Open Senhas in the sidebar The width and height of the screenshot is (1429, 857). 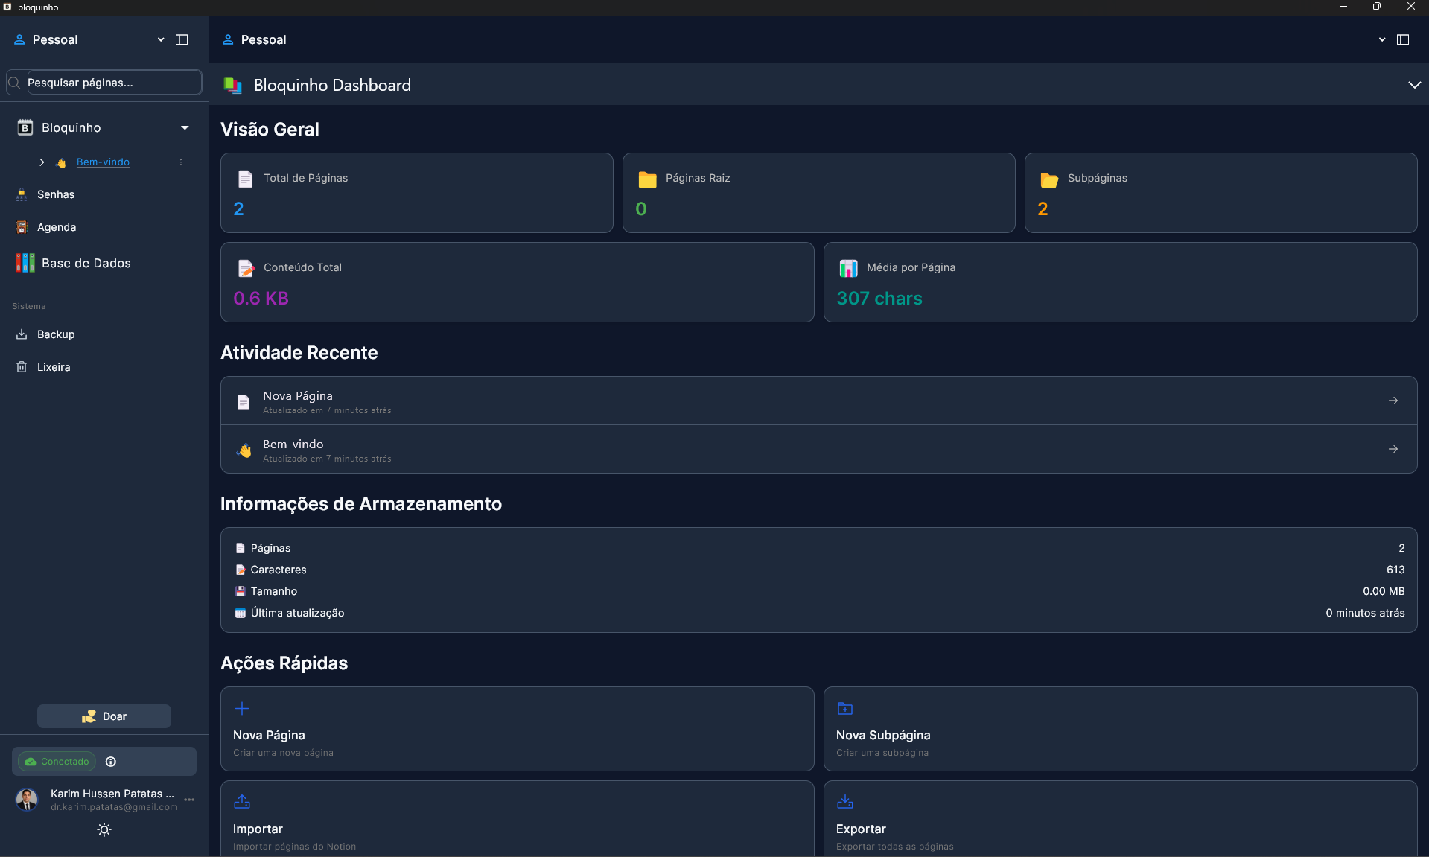56,194
